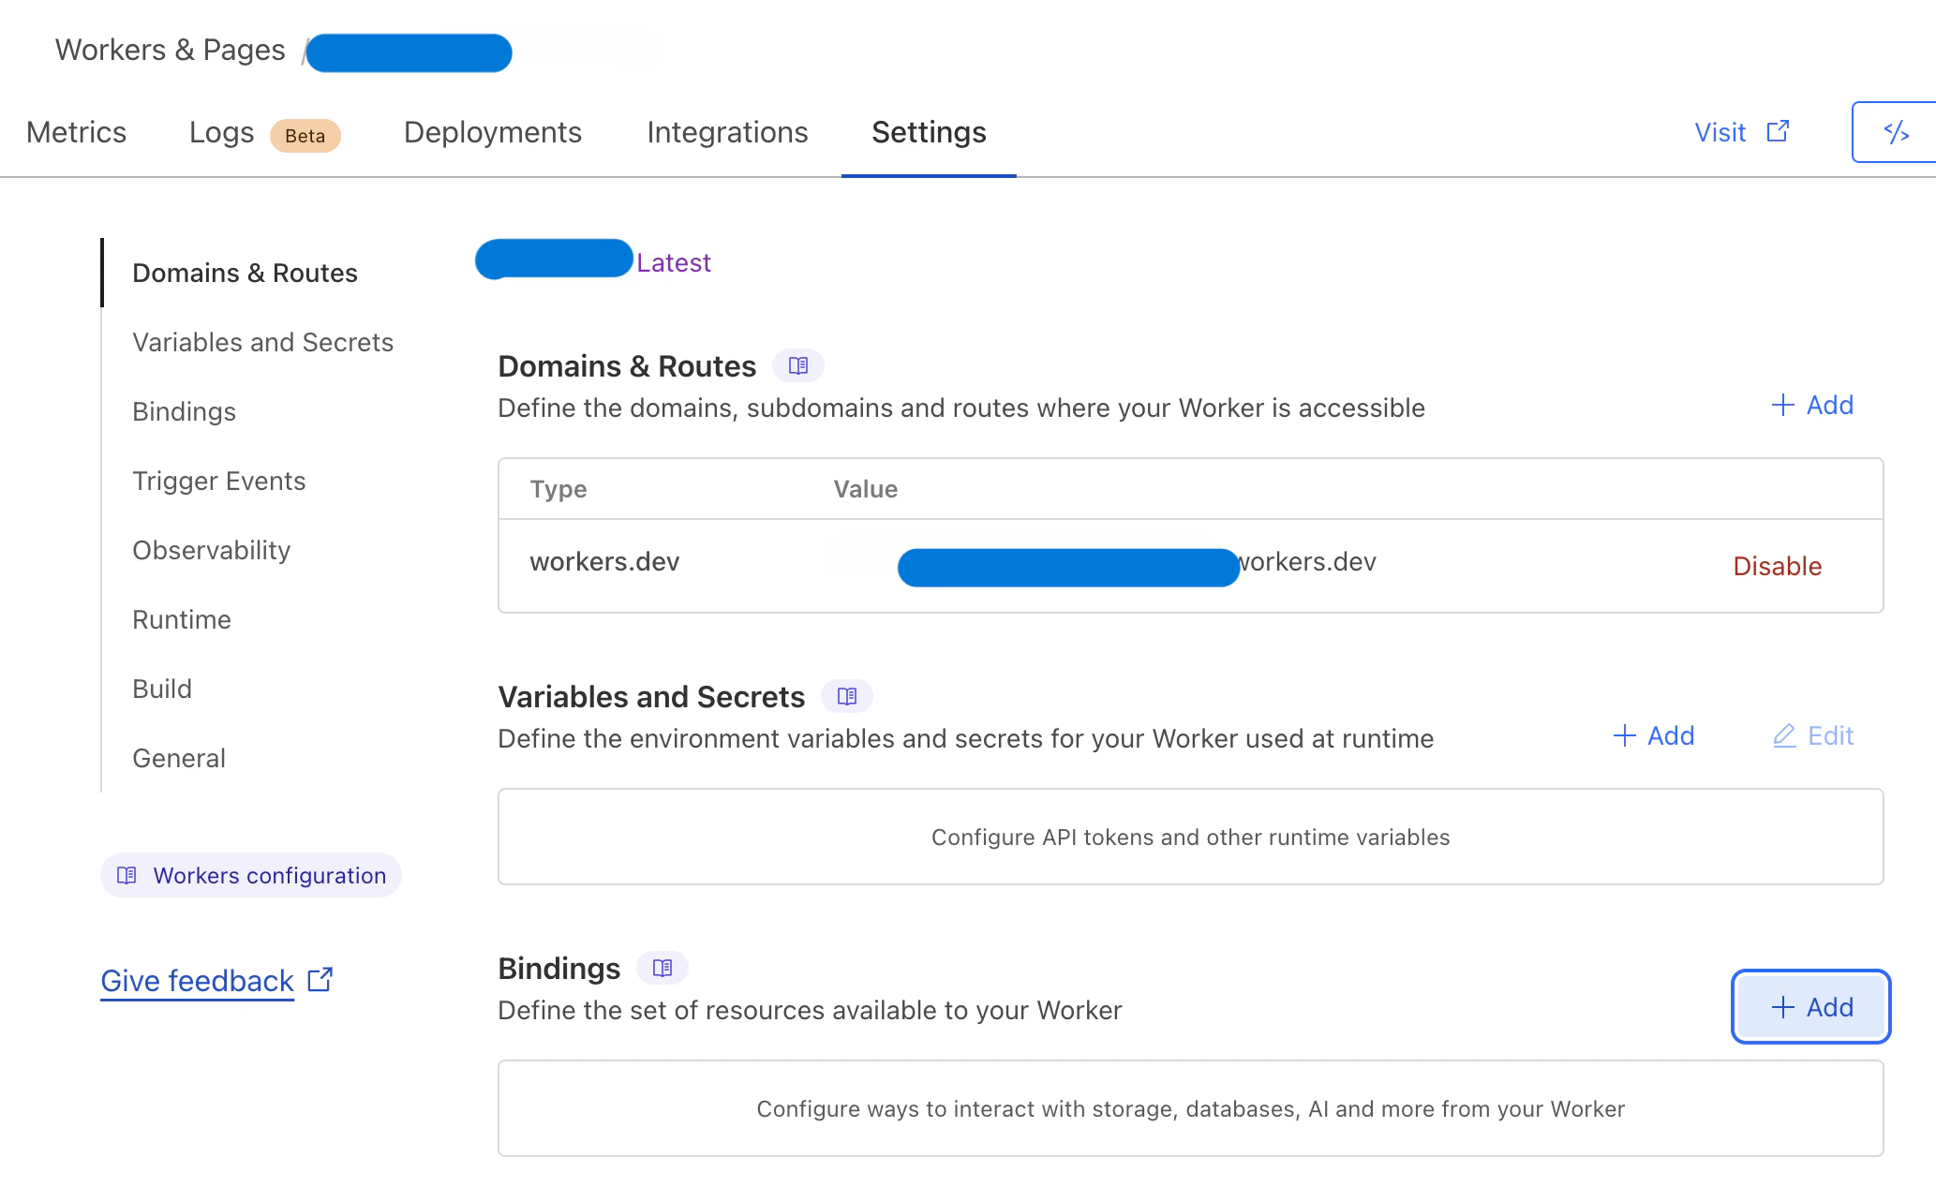
Task: Disable the workers.dev route
Action: [x=1778, y=566]
